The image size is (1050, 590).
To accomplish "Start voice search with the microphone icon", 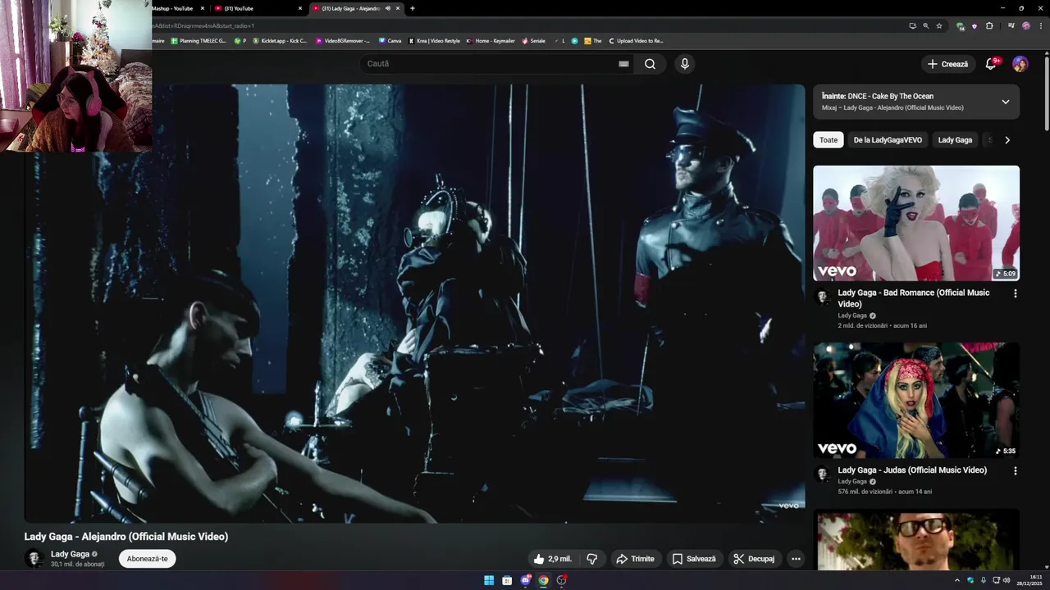I will coord(685,64).
